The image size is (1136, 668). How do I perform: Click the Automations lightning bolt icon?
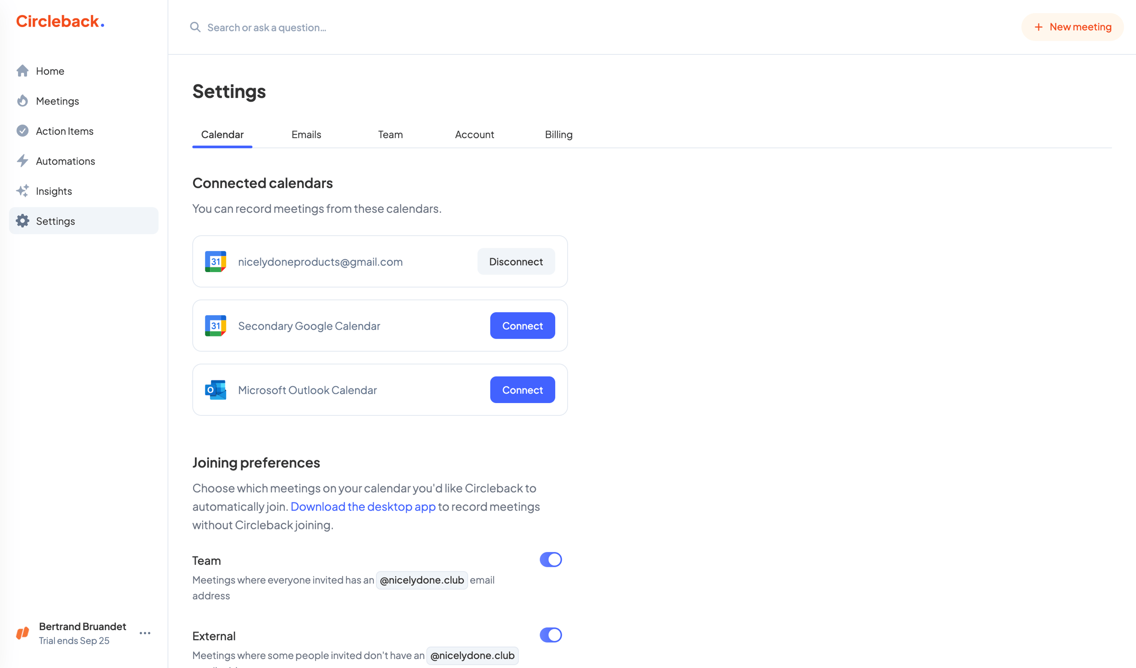coord(22,161)
